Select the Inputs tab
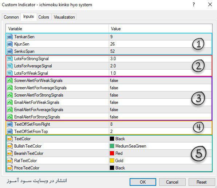The image size is (217, 188). 28,16
